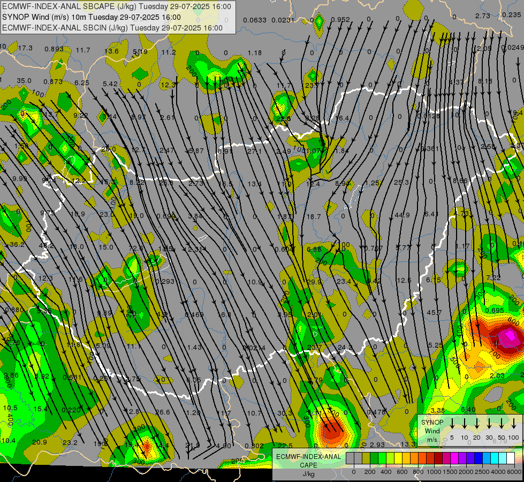Click the 2500 tick label on the CAPE scale
The image size is (524, 482).
click(482, 472)
